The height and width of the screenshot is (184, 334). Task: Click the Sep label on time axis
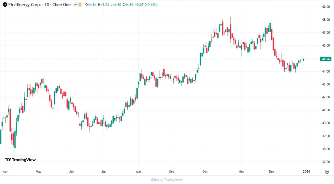coord(172,172)
